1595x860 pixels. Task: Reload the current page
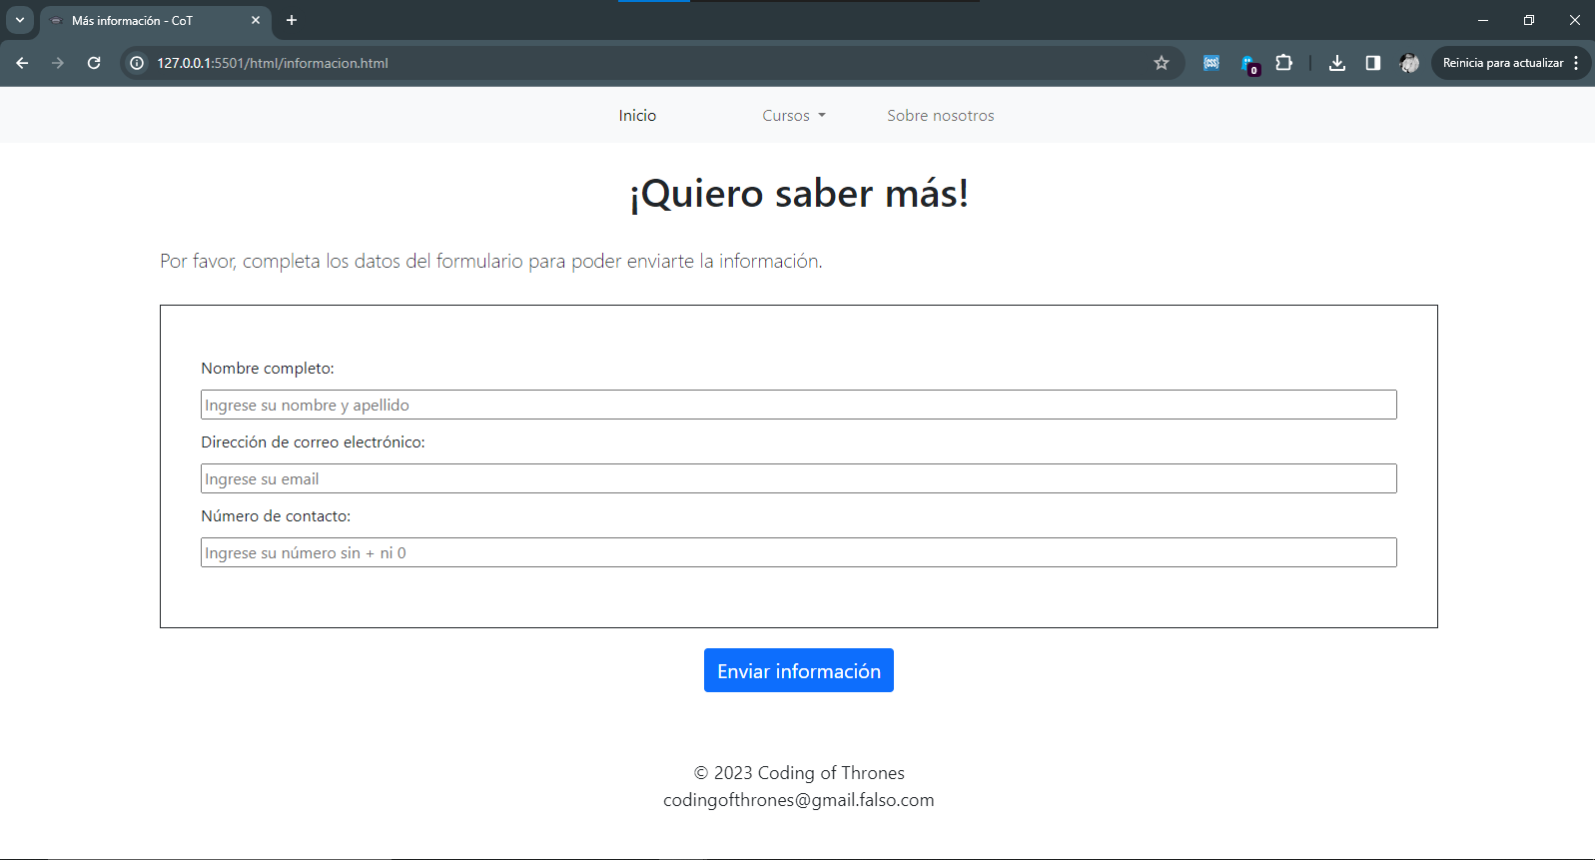(94, 63)
